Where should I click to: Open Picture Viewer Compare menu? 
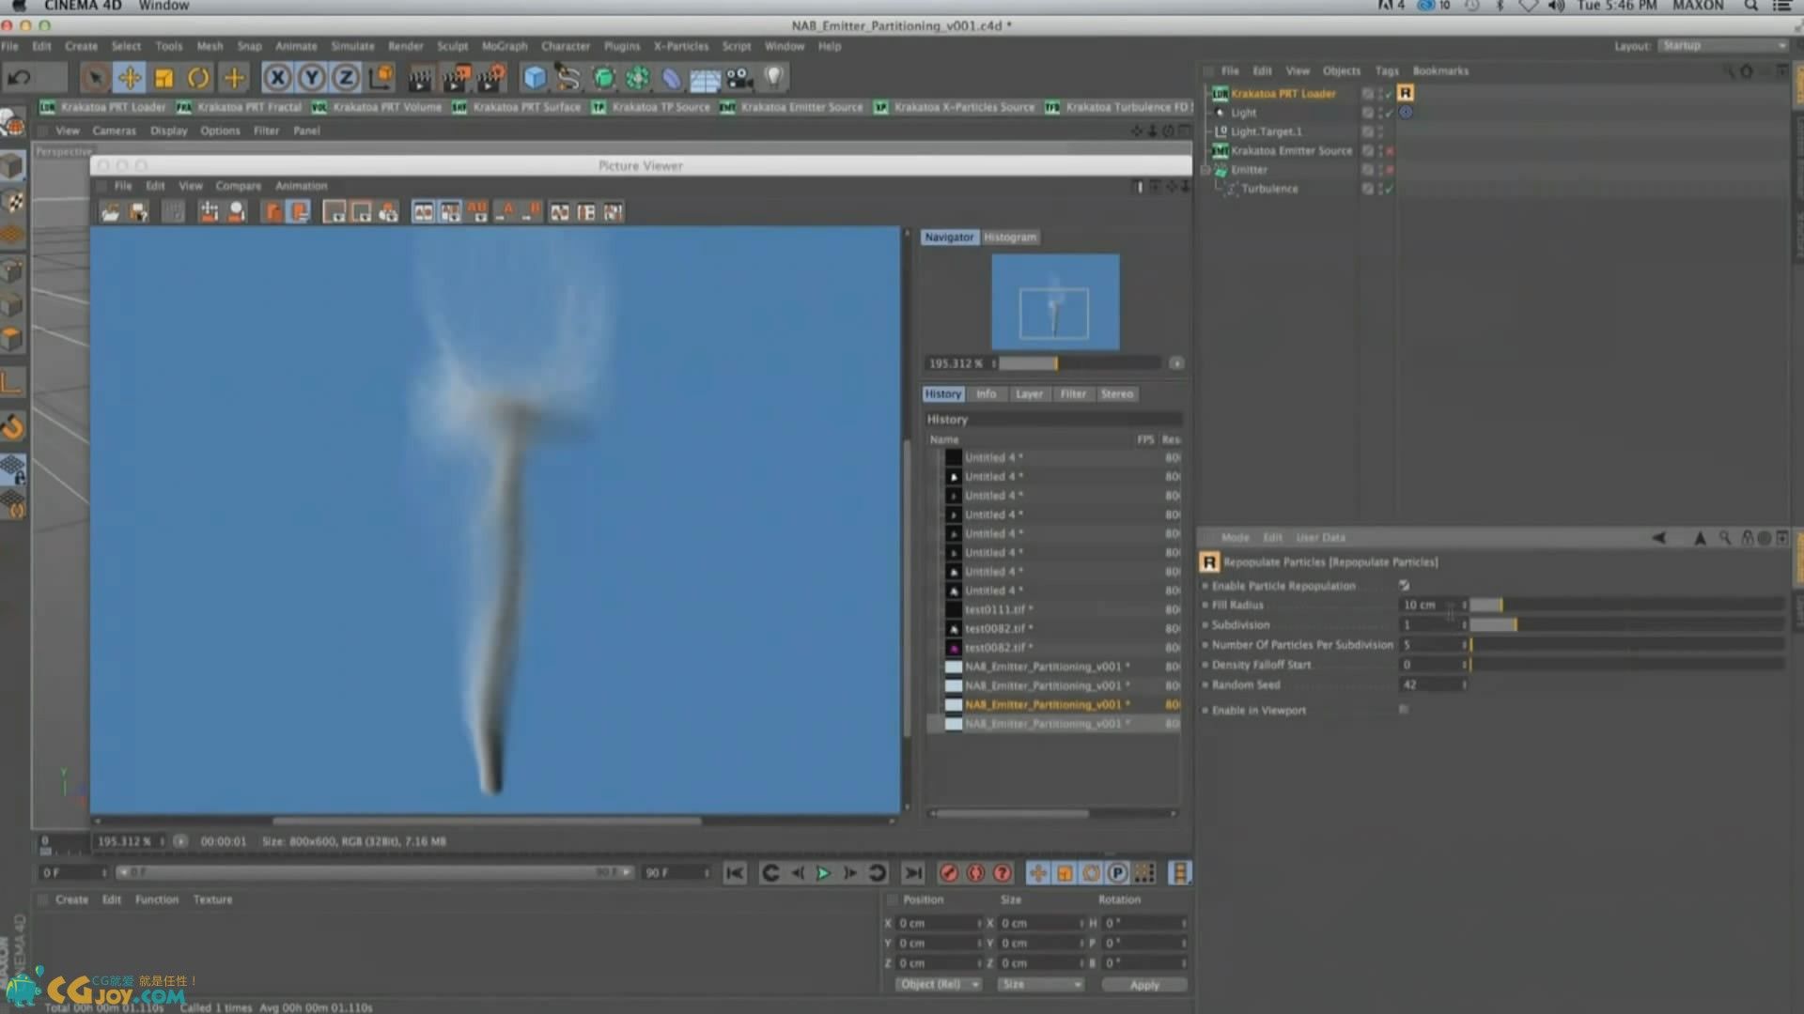[238, 186]
